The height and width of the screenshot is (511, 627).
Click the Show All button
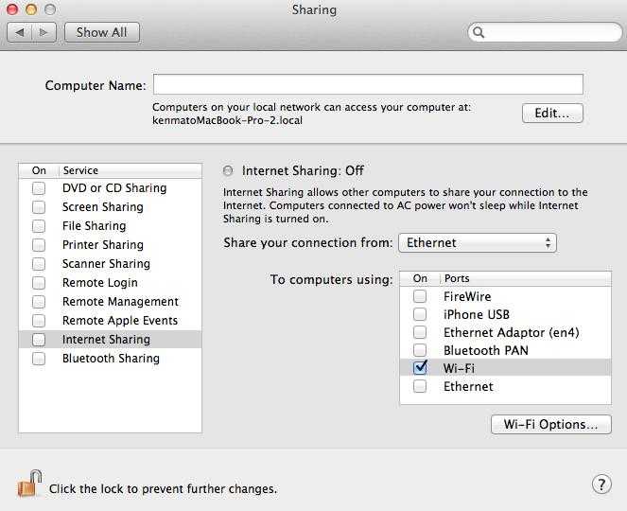pos(102,32)
